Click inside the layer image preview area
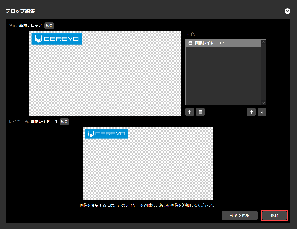The image size is (297, 229). click(x=147, y=168)
